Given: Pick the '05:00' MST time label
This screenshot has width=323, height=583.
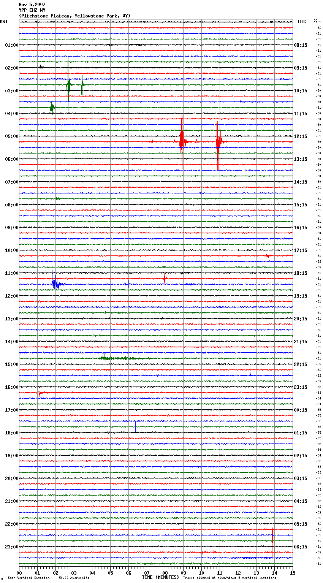Looking at the screenshot, I should point(12,136).
